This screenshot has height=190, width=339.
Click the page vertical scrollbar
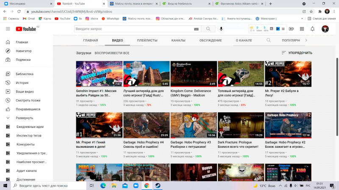point(337,97)
